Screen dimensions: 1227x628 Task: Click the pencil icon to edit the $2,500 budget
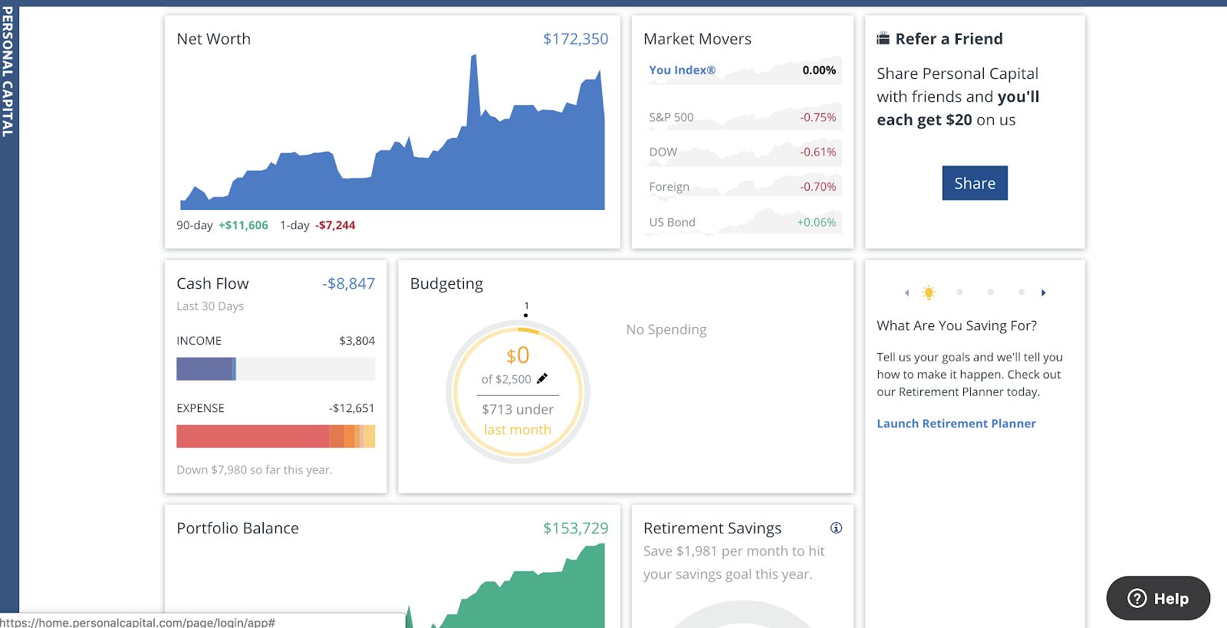tap(542, 378)
